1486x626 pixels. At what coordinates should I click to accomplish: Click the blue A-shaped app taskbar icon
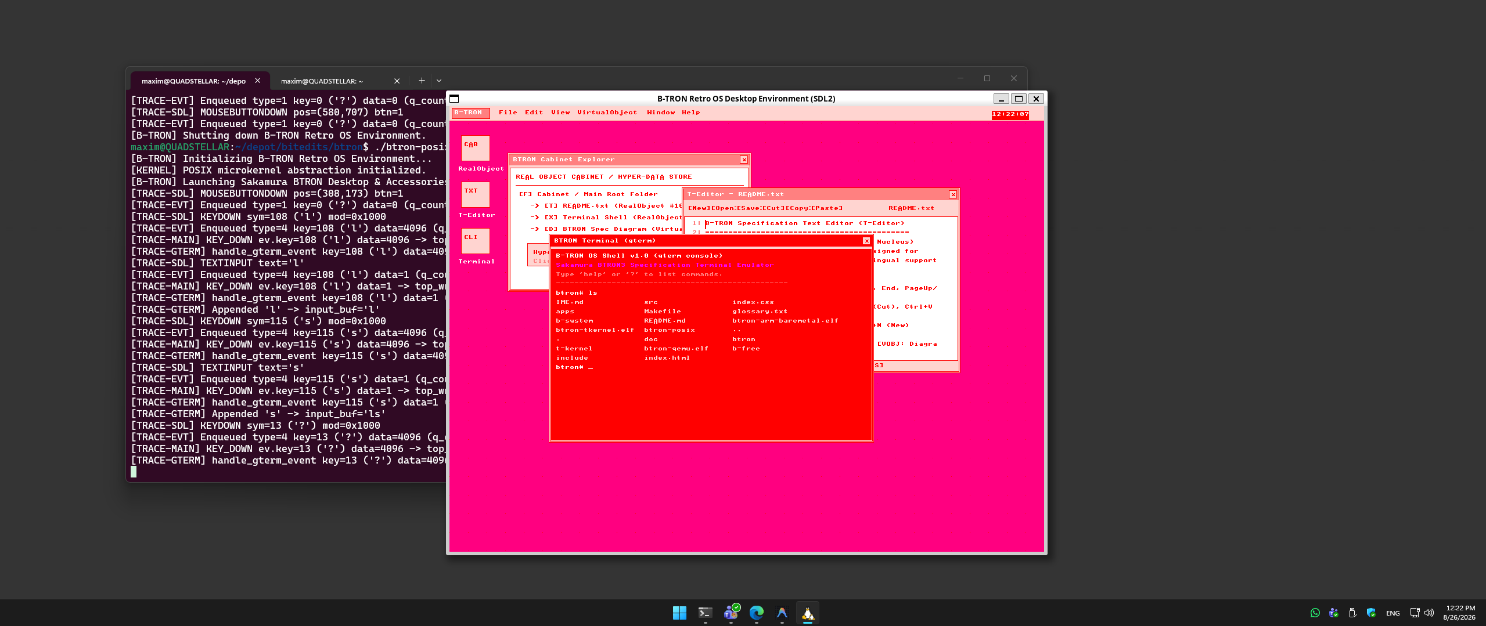[x=782, y=613]
